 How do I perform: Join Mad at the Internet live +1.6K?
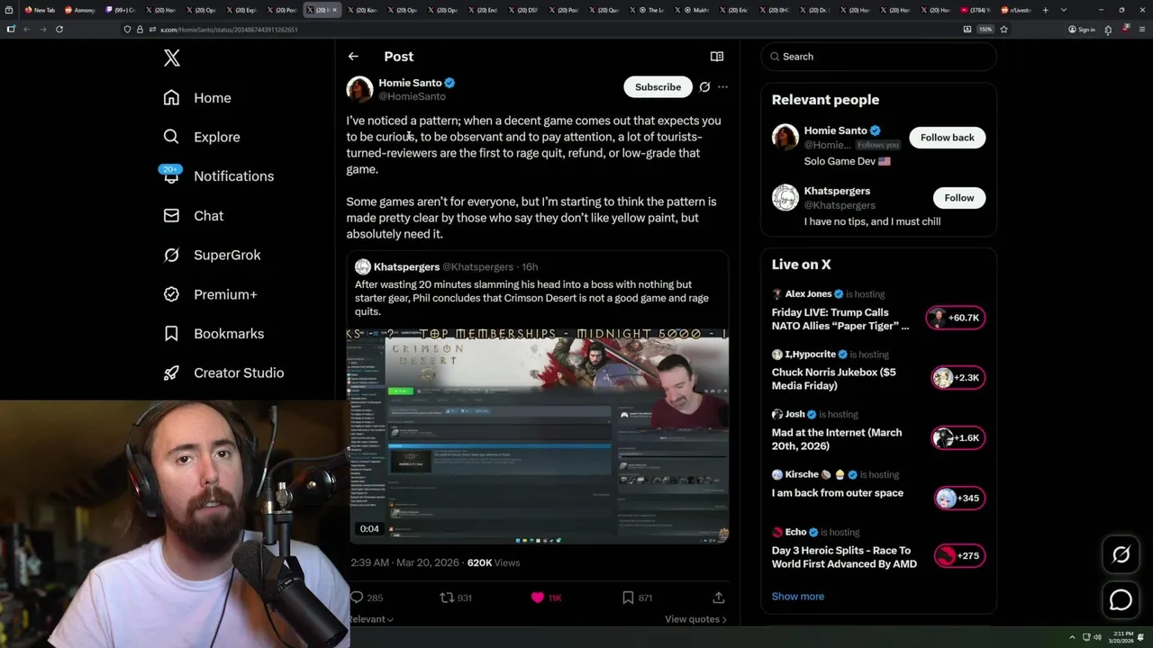click(x=958, y=438)
